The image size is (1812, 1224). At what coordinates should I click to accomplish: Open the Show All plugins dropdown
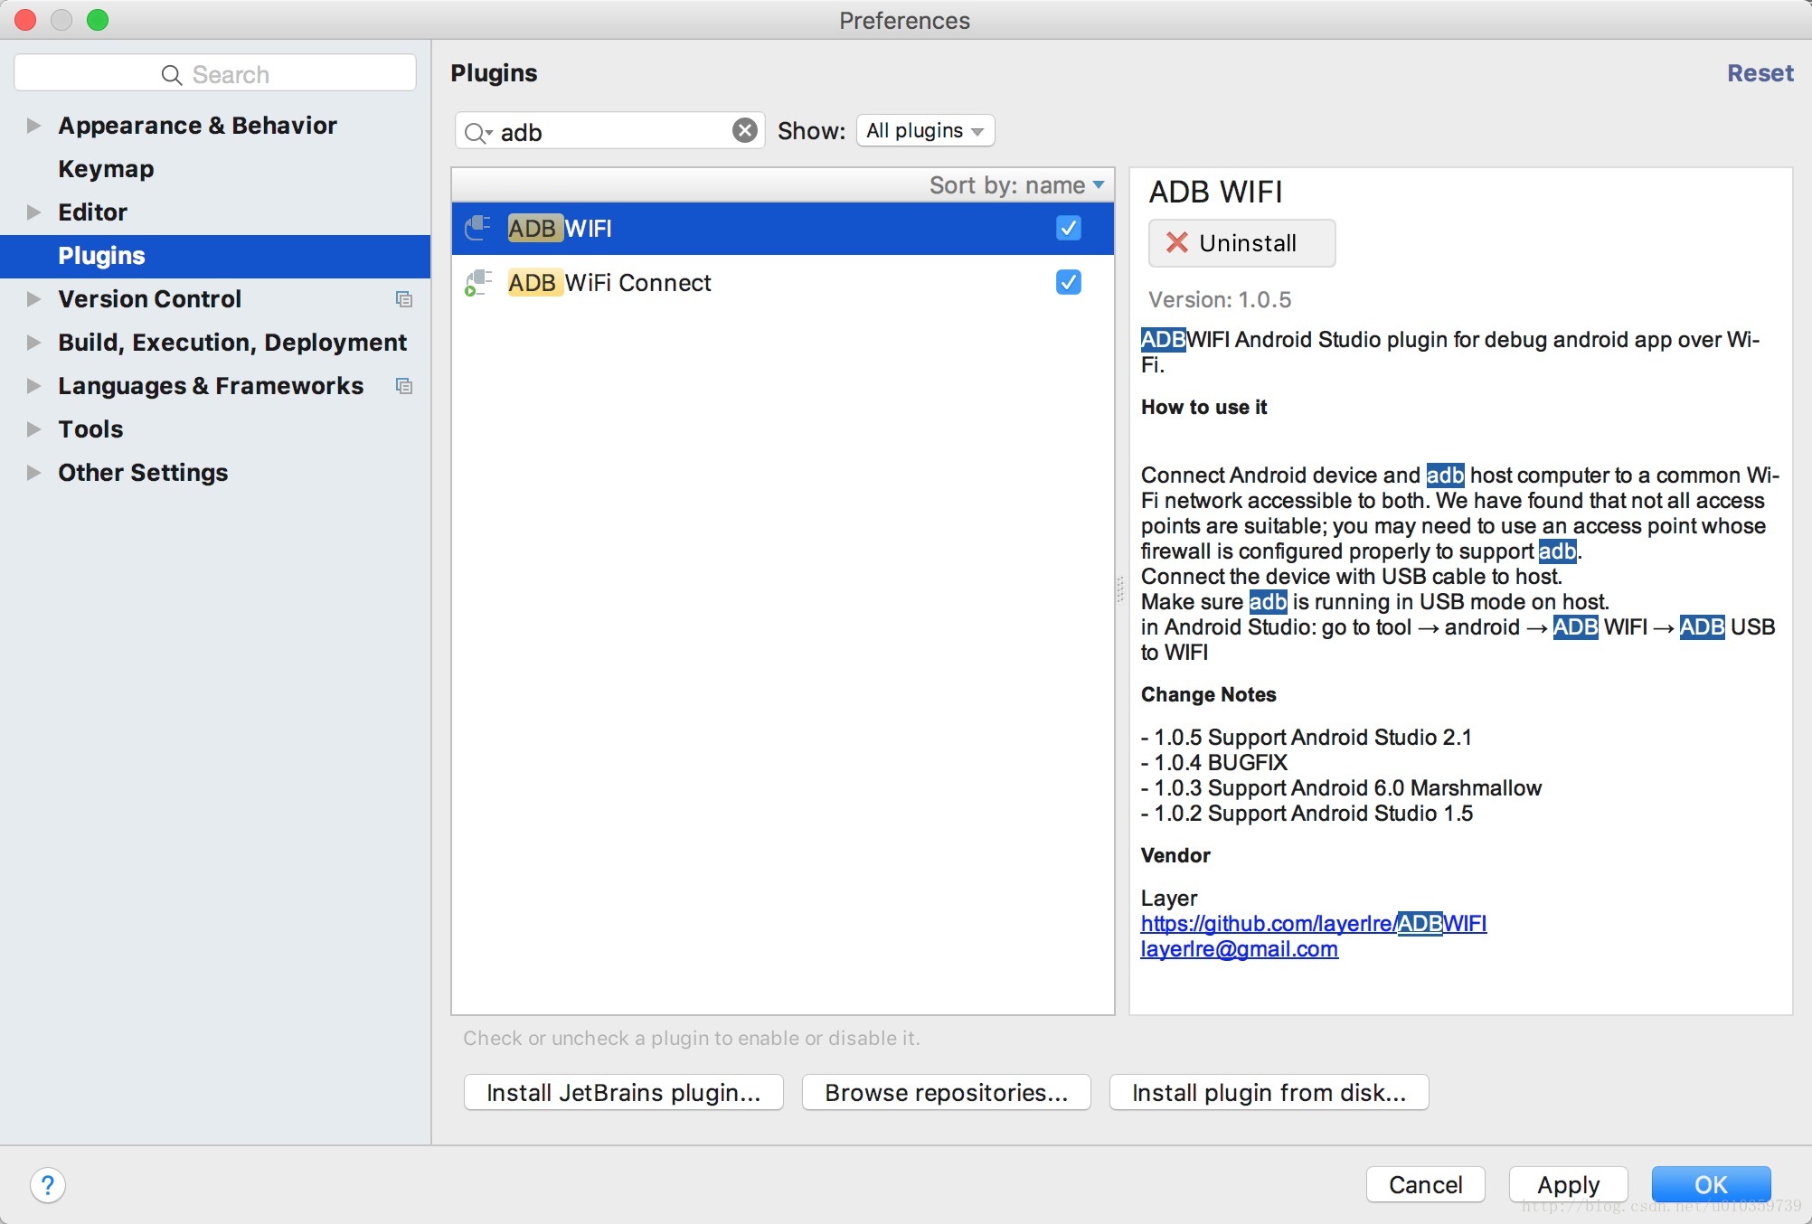[925, 130]
